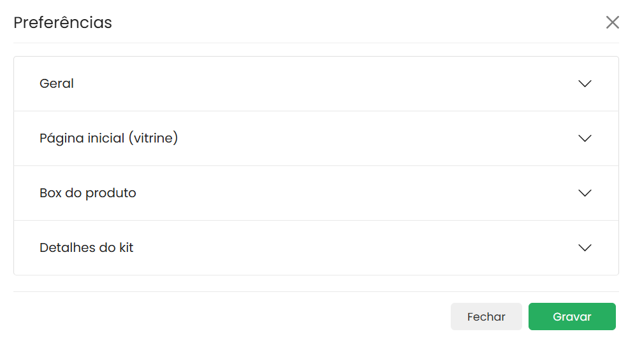Screen dimensions: 628x348
Task: Show kit details preferences accordion
Action: click(255, 248)
